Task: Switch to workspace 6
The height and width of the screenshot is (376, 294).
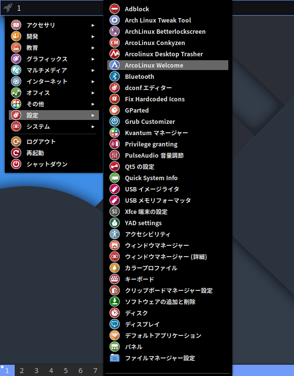Action: (x=81, y=371)
